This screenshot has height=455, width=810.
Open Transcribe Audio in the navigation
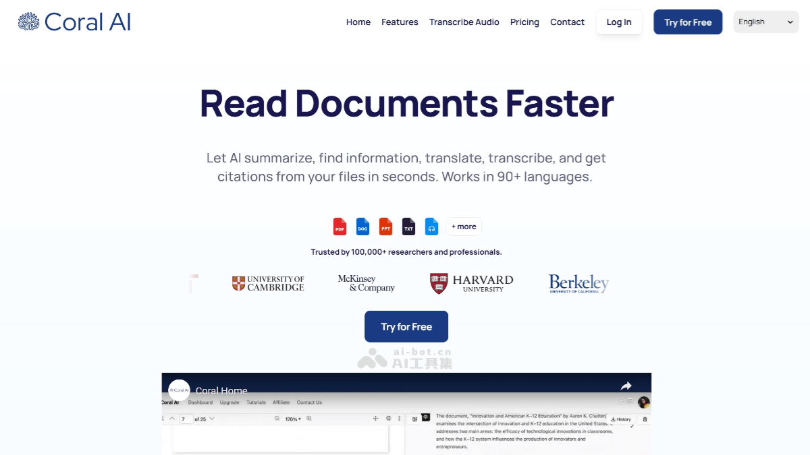tap(464, 22)
